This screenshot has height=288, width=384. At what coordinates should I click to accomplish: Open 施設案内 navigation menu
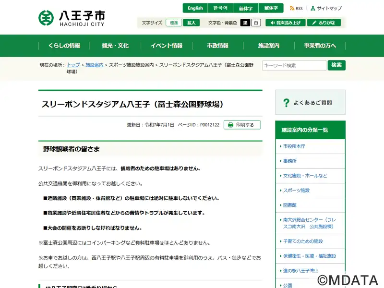(269, 46)
